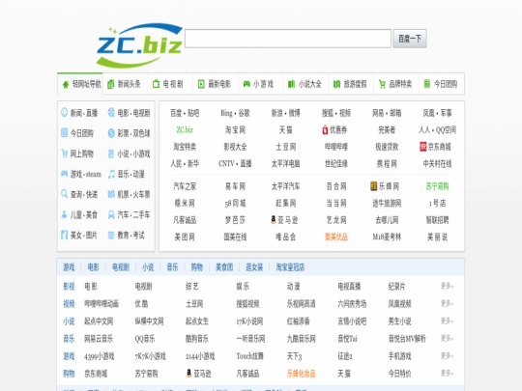Click the magnifier icon beside 查询·快递
This screenshot has width=522, height=391.
(x=64, y=194)
